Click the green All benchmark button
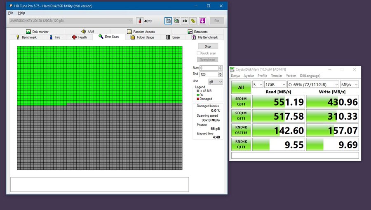371x210 pixels. pyautogui.click(x=241, y=87)
